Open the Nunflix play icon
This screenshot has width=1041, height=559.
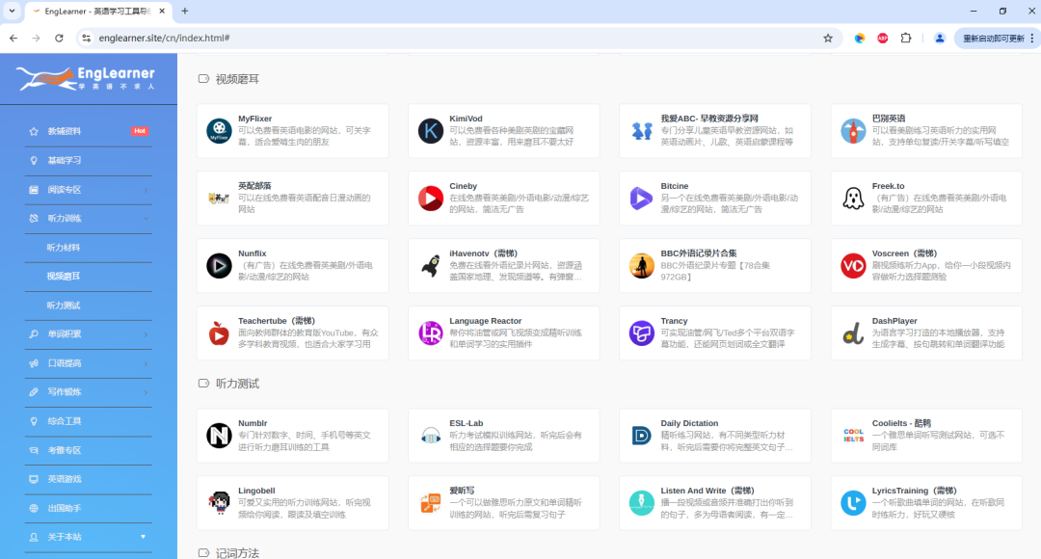[219, 266]
